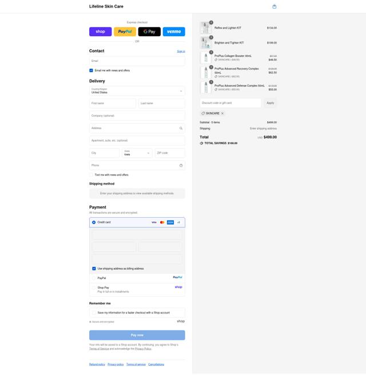The image size is (366, 389).
Task: Click the Apply discount button
Action: [x=270, y=103]
